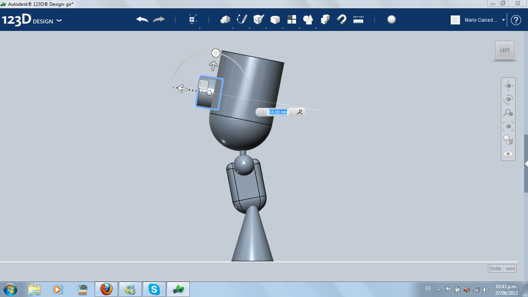Image resolution: width=528 pixels, height=297 pixels.
Task: Click the vertical scrollbar thumb at right
Action: pyautogui.click(x=526, y=164)
